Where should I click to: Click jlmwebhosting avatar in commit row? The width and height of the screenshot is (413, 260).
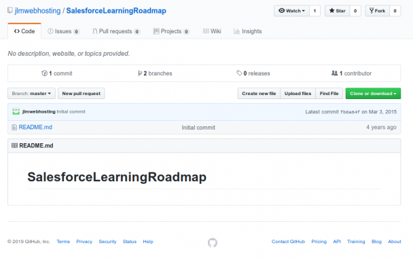(16, 111)
